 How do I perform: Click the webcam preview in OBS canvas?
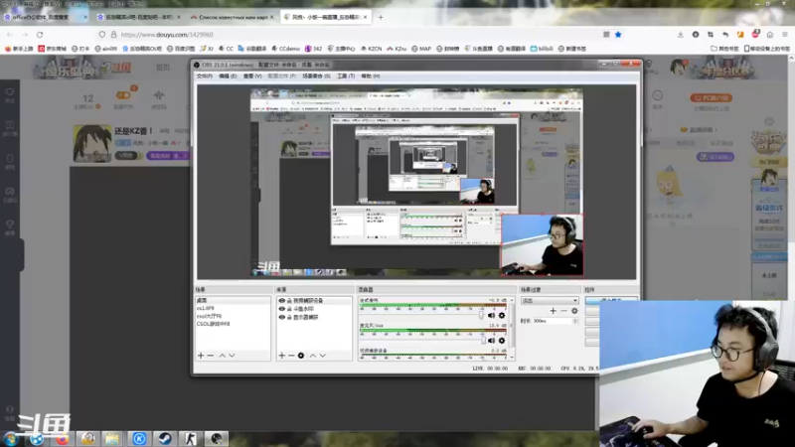tap(542, 244)
